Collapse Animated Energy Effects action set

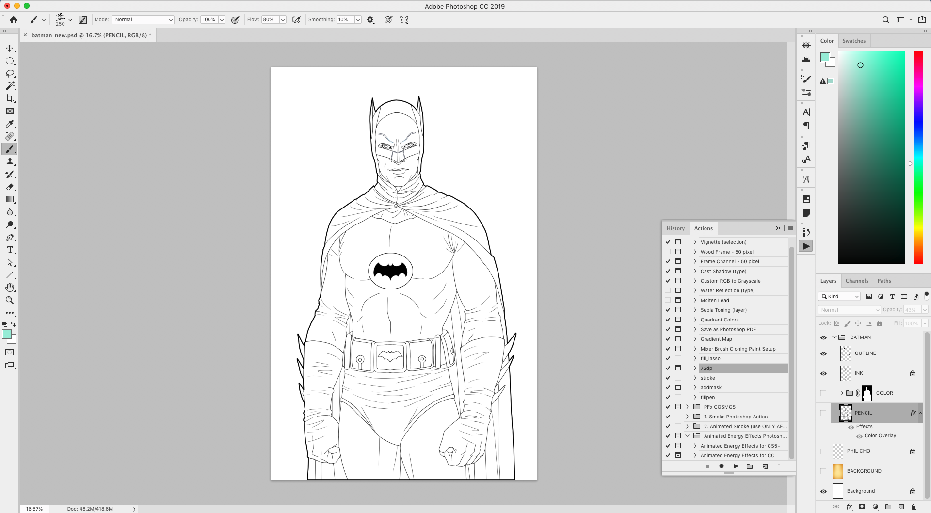coord(687,436)
